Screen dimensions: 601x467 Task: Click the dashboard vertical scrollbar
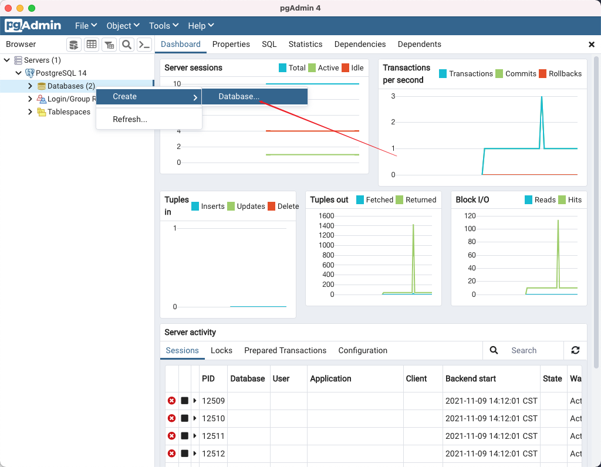[x=596, y=212]
